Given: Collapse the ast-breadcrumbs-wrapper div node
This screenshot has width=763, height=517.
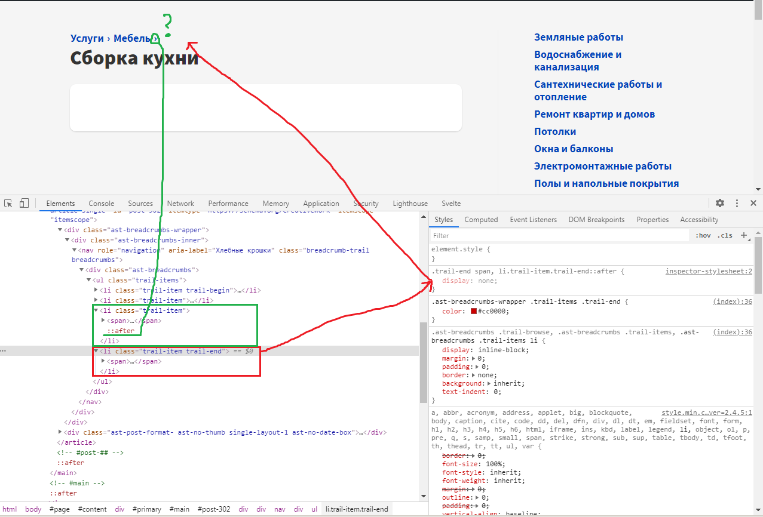Looking at the screenshot, I should (x=60, y=230).
